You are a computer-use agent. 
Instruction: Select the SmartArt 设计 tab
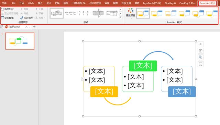207,3
